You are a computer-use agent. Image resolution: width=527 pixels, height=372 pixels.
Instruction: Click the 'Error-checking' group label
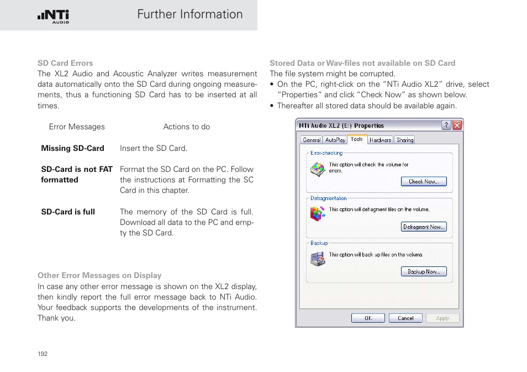click(x=326, y=153)
